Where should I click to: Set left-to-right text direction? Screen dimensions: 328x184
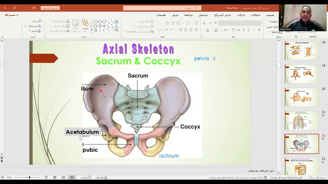166,30
